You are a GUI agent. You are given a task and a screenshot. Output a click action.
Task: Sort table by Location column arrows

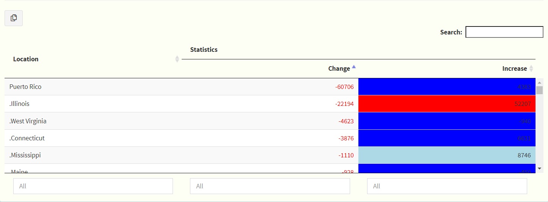[x=177, y=59]
